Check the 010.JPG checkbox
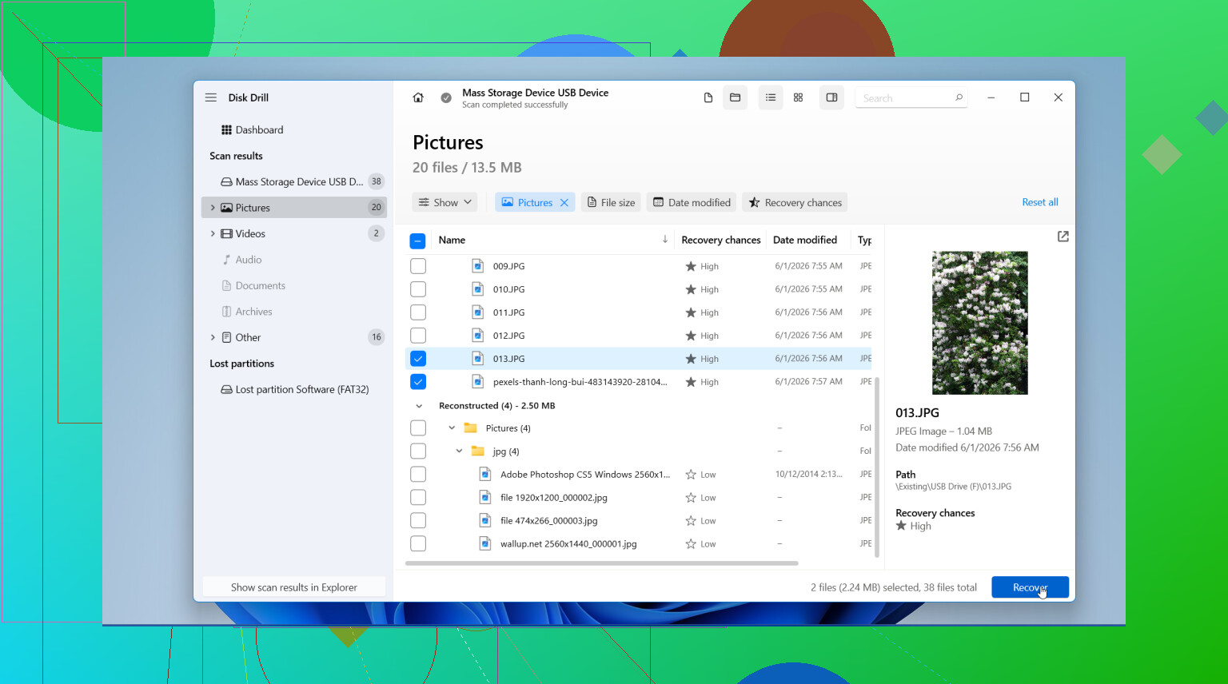 (x=417, y=289)
